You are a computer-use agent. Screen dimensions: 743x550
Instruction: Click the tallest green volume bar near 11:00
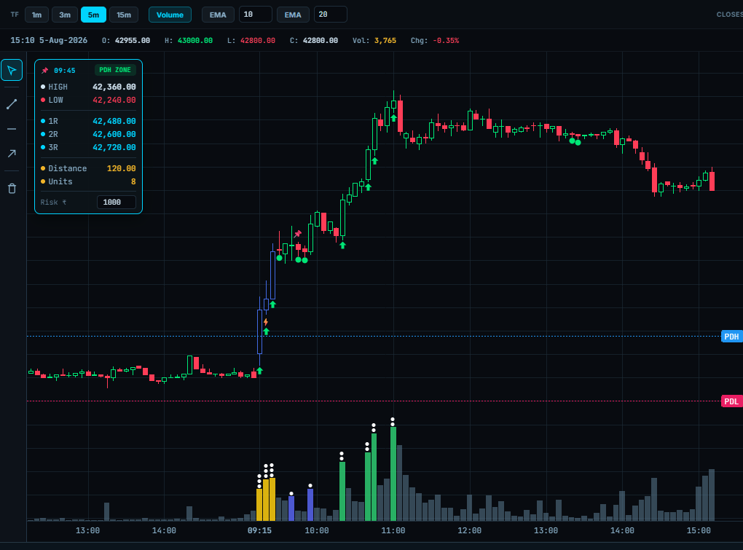(393, 474)
